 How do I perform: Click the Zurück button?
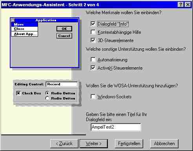click(x=64, y=144)
